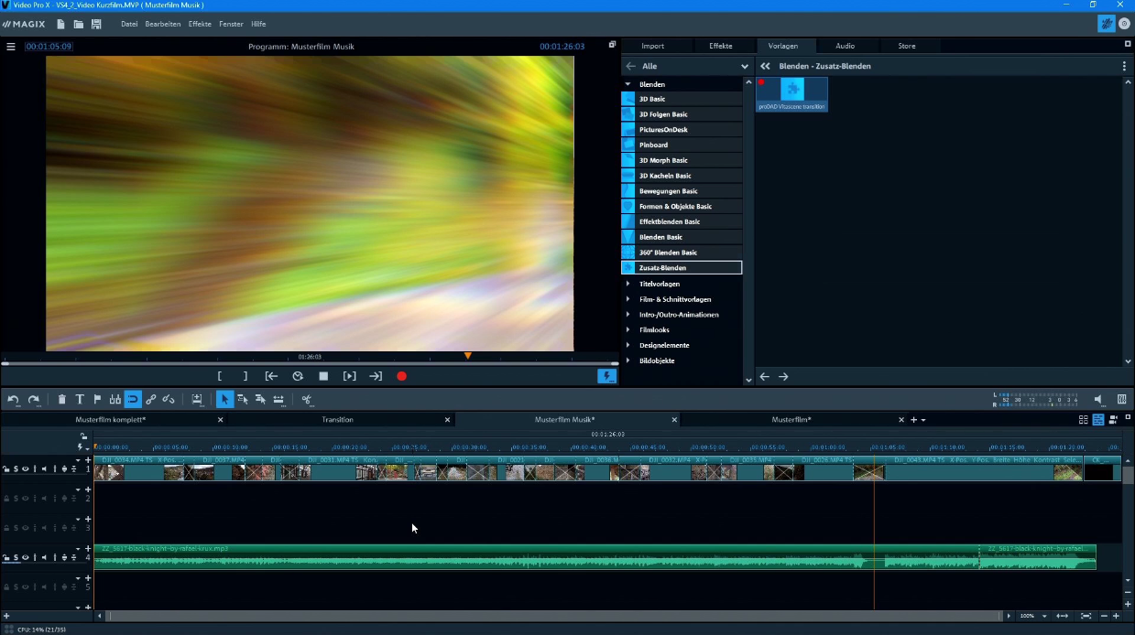
Task: Click the red record button in transport controls
Action: (401, 375)
